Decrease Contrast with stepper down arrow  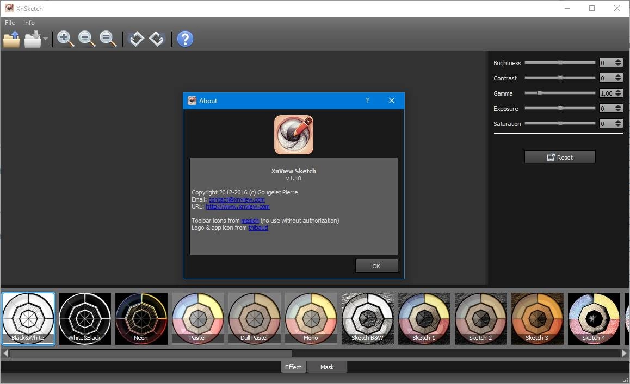pos(619,80)
